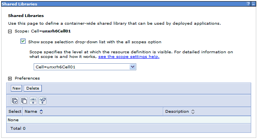Click the New button

tap(17, 88)
